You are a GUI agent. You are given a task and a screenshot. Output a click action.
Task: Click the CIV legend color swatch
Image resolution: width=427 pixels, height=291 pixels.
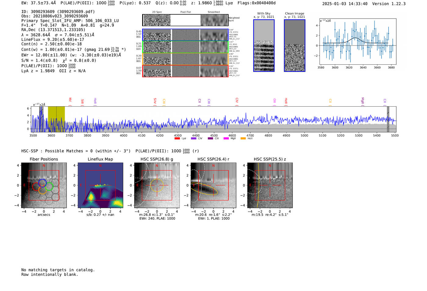[193, 139]
